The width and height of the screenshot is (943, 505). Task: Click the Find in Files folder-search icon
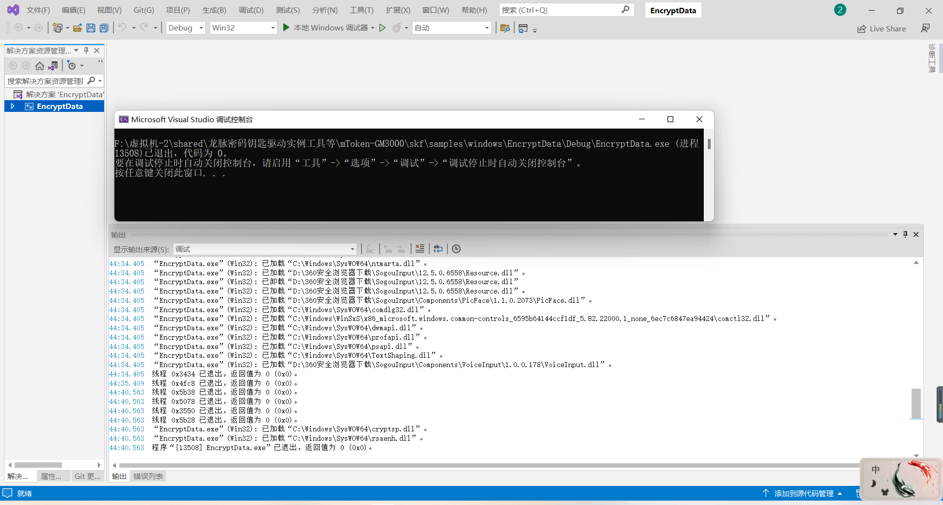[505, 28]
